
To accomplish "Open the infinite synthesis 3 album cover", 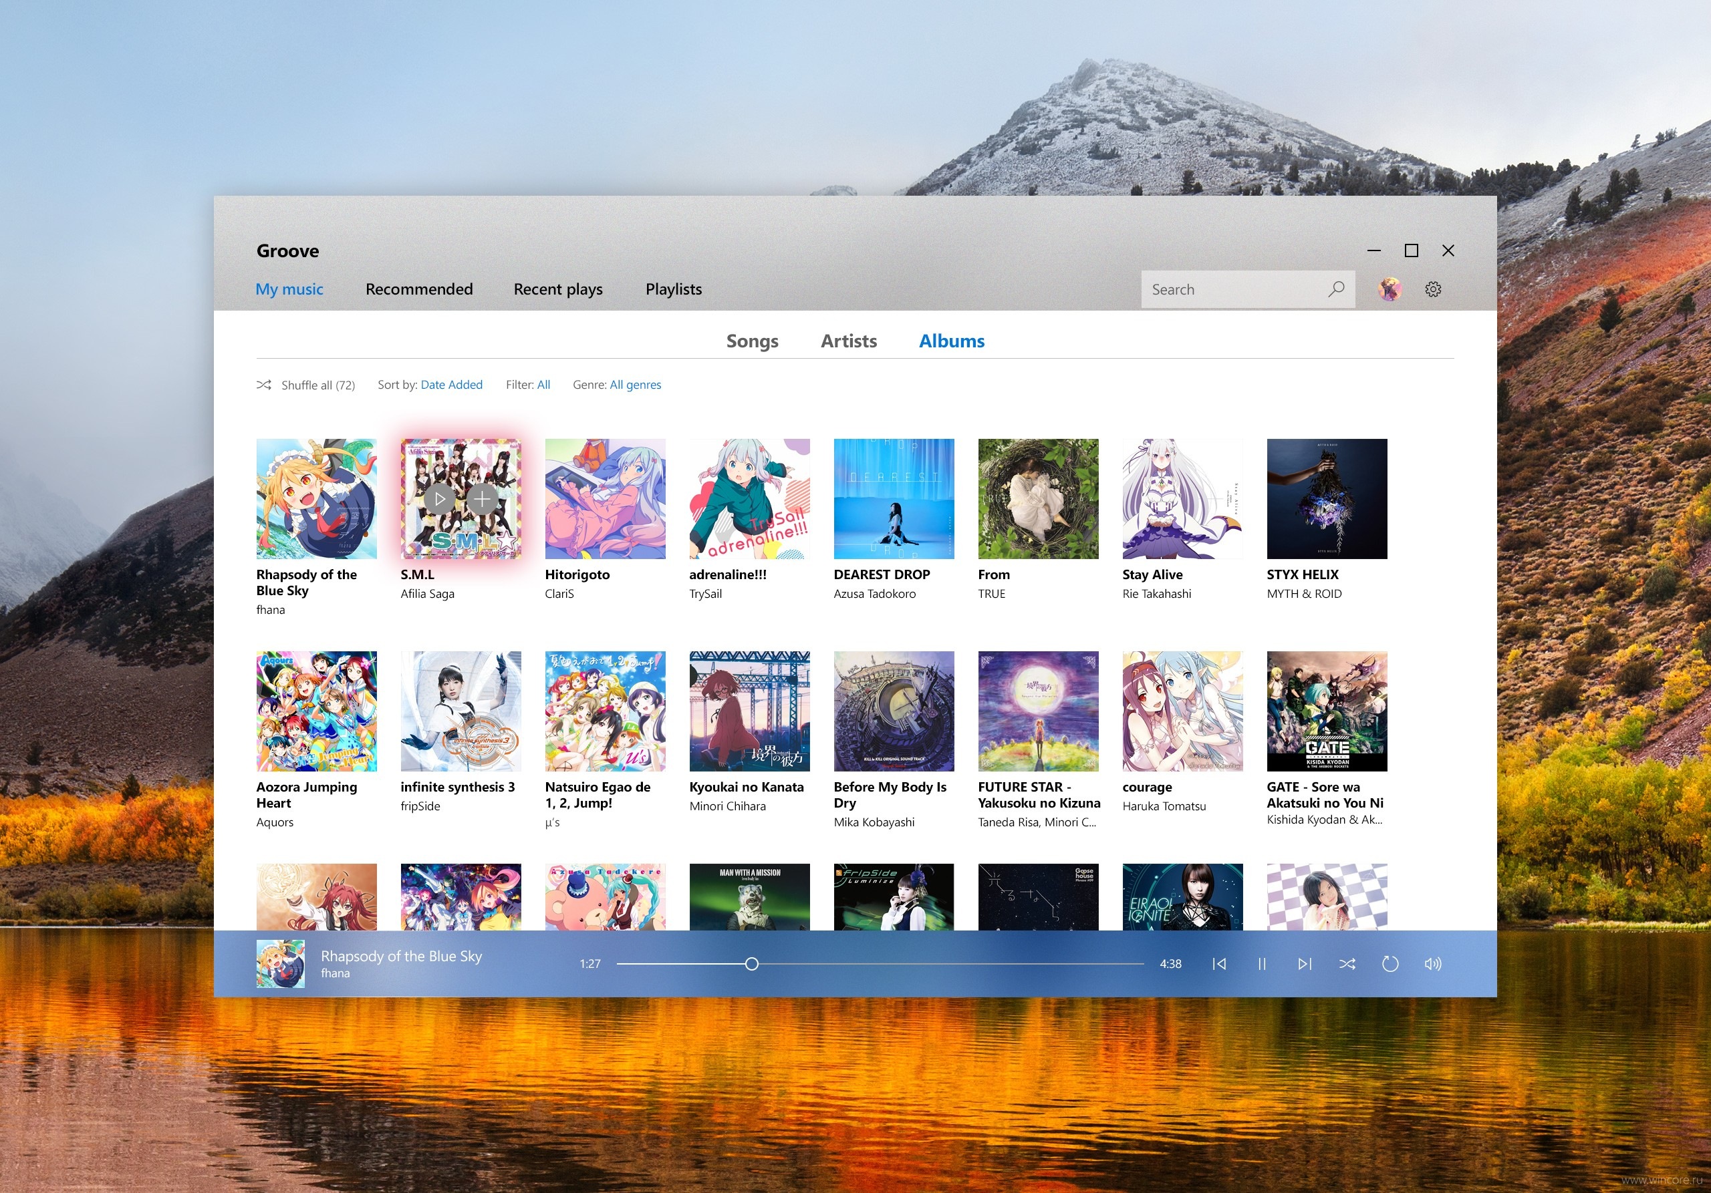I will click(460, 711).
